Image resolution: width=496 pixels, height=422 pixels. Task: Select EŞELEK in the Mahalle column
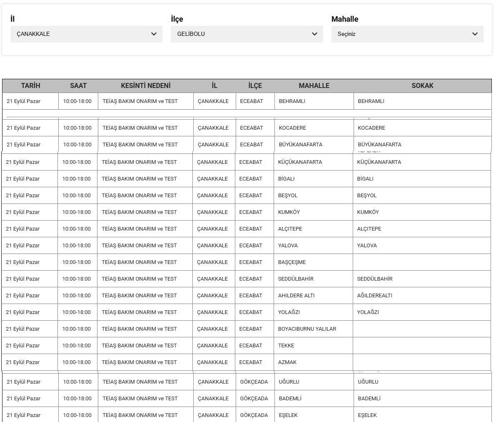(288, 415)
